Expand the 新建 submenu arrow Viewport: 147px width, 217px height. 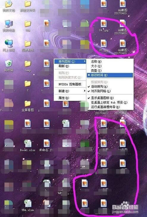click(85, 91)
